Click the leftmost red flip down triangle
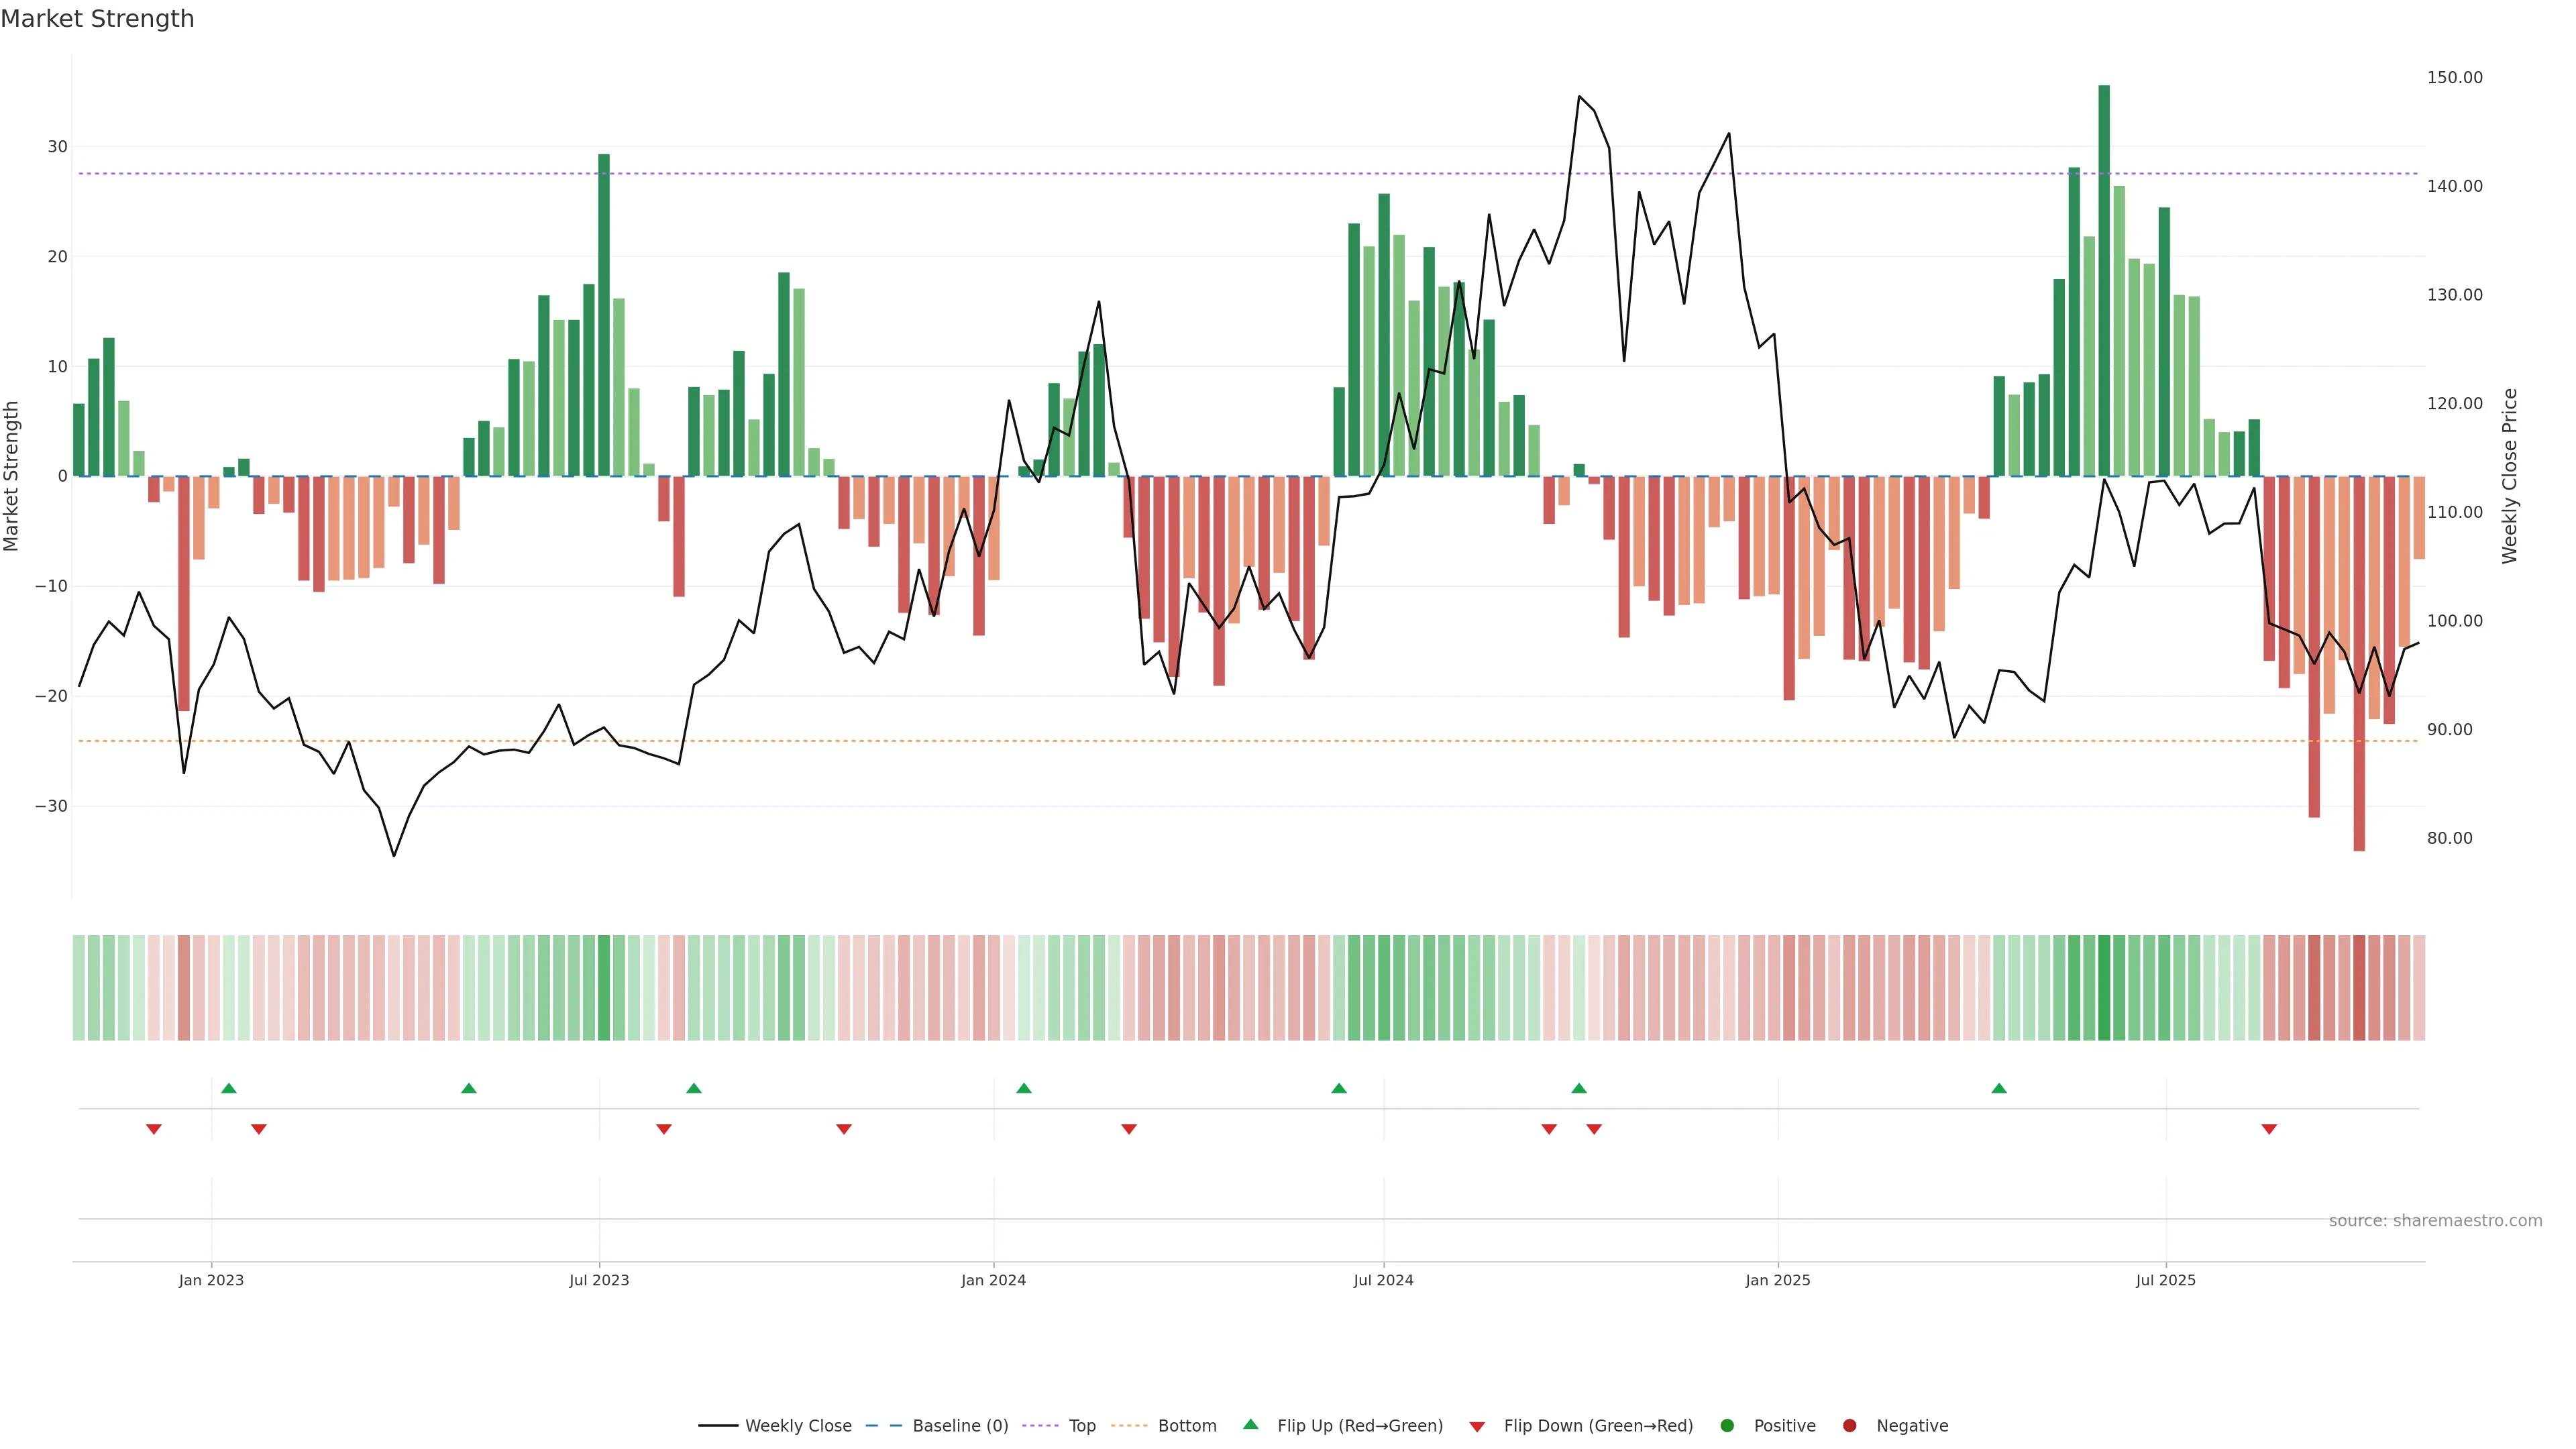Viewport: 2576px width, 1449px height. [x=154, y=1129]
